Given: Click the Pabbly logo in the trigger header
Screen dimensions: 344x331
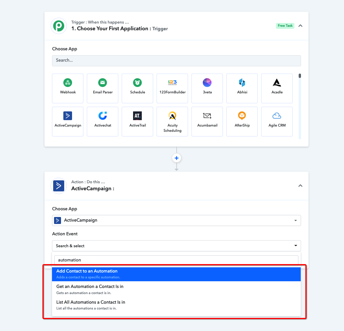Looking at the screenshot, I should click(59, 26).
